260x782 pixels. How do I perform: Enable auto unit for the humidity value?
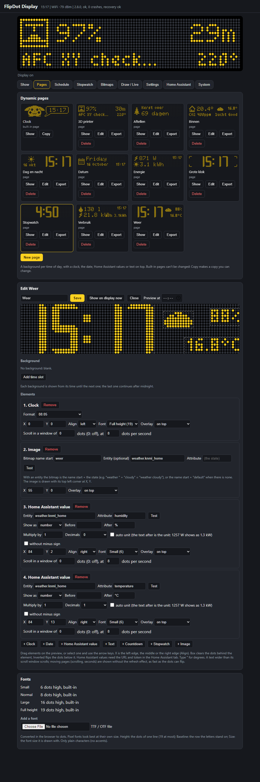(112, 535)
